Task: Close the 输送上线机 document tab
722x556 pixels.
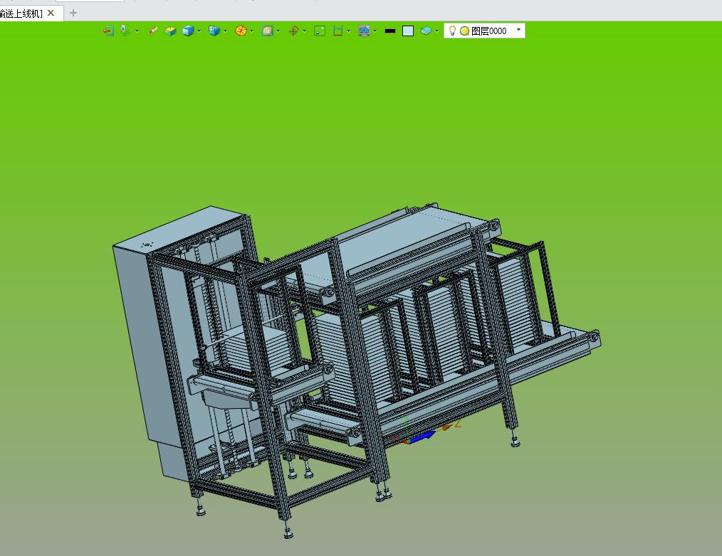Action: (51, 13)
